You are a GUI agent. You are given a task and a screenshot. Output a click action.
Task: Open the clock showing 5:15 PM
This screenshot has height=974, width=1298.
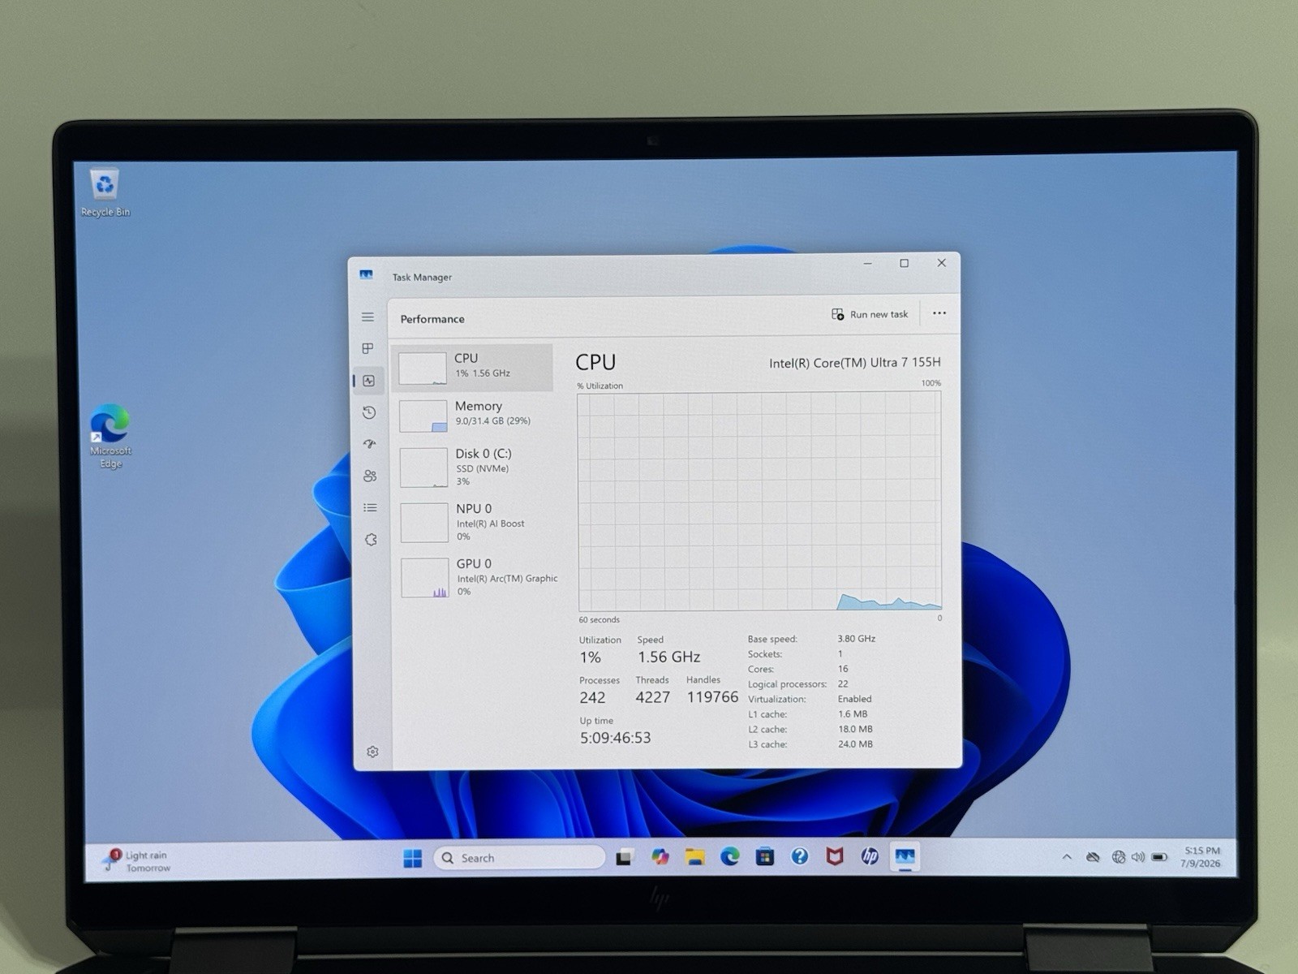click(x=1201, y=857)
